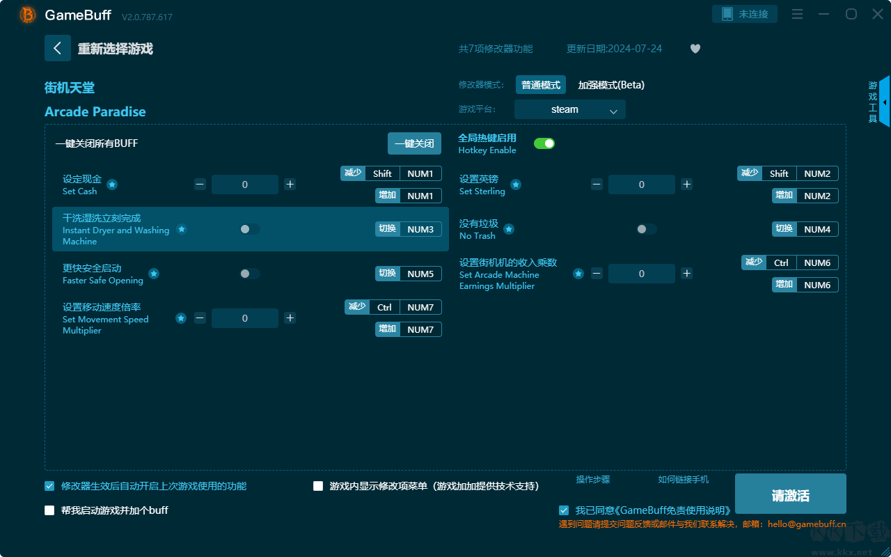Click the Set Sterling value input field
Screen dimensions: 891x557
tap(642, 185)
